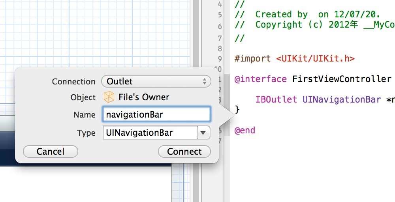
Task: Click the empty grid canvas area
Action: pyautogui.click(x=96, y=33)
